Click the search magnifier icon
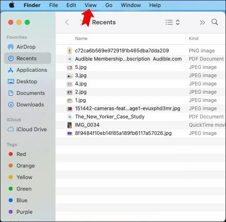 [x=214, y=22]
